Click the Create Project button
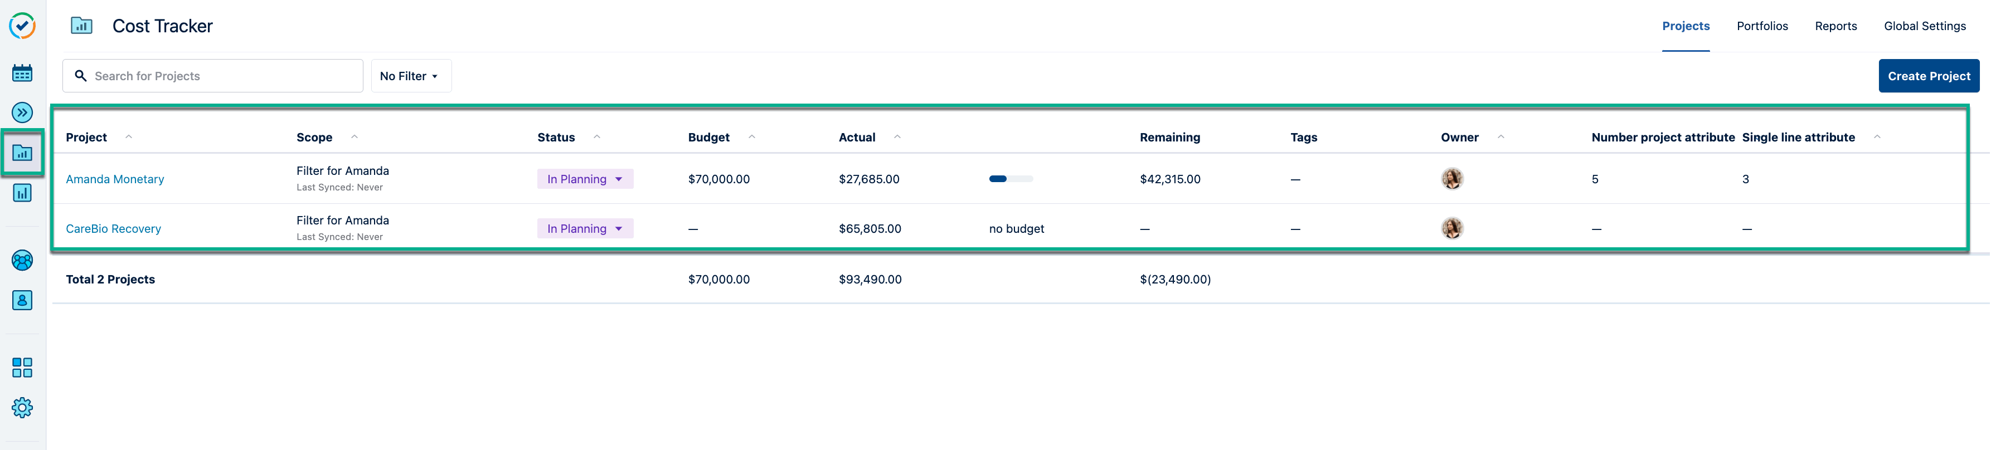Screen dimensions: 1991x450 1929,76
